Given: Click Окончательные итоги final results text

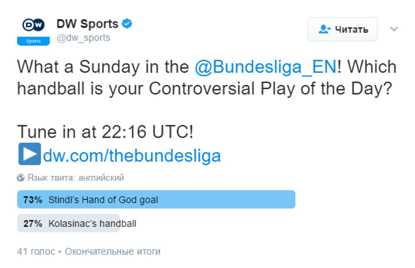Looking at the screenshot, I should pos(113,252).
